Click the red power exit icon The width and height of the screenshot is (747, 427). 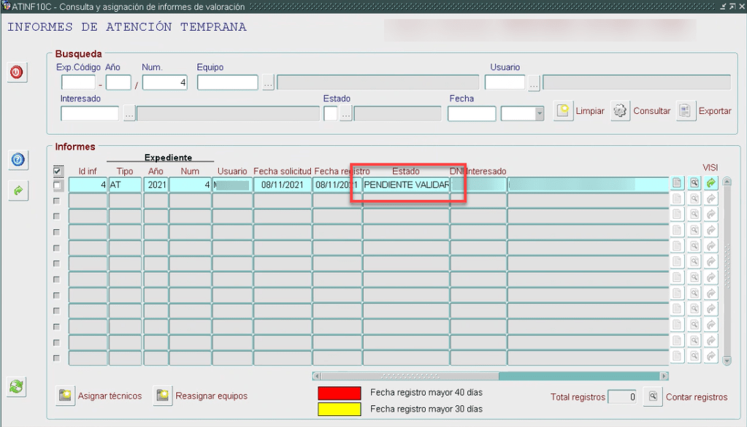(18, 73)
